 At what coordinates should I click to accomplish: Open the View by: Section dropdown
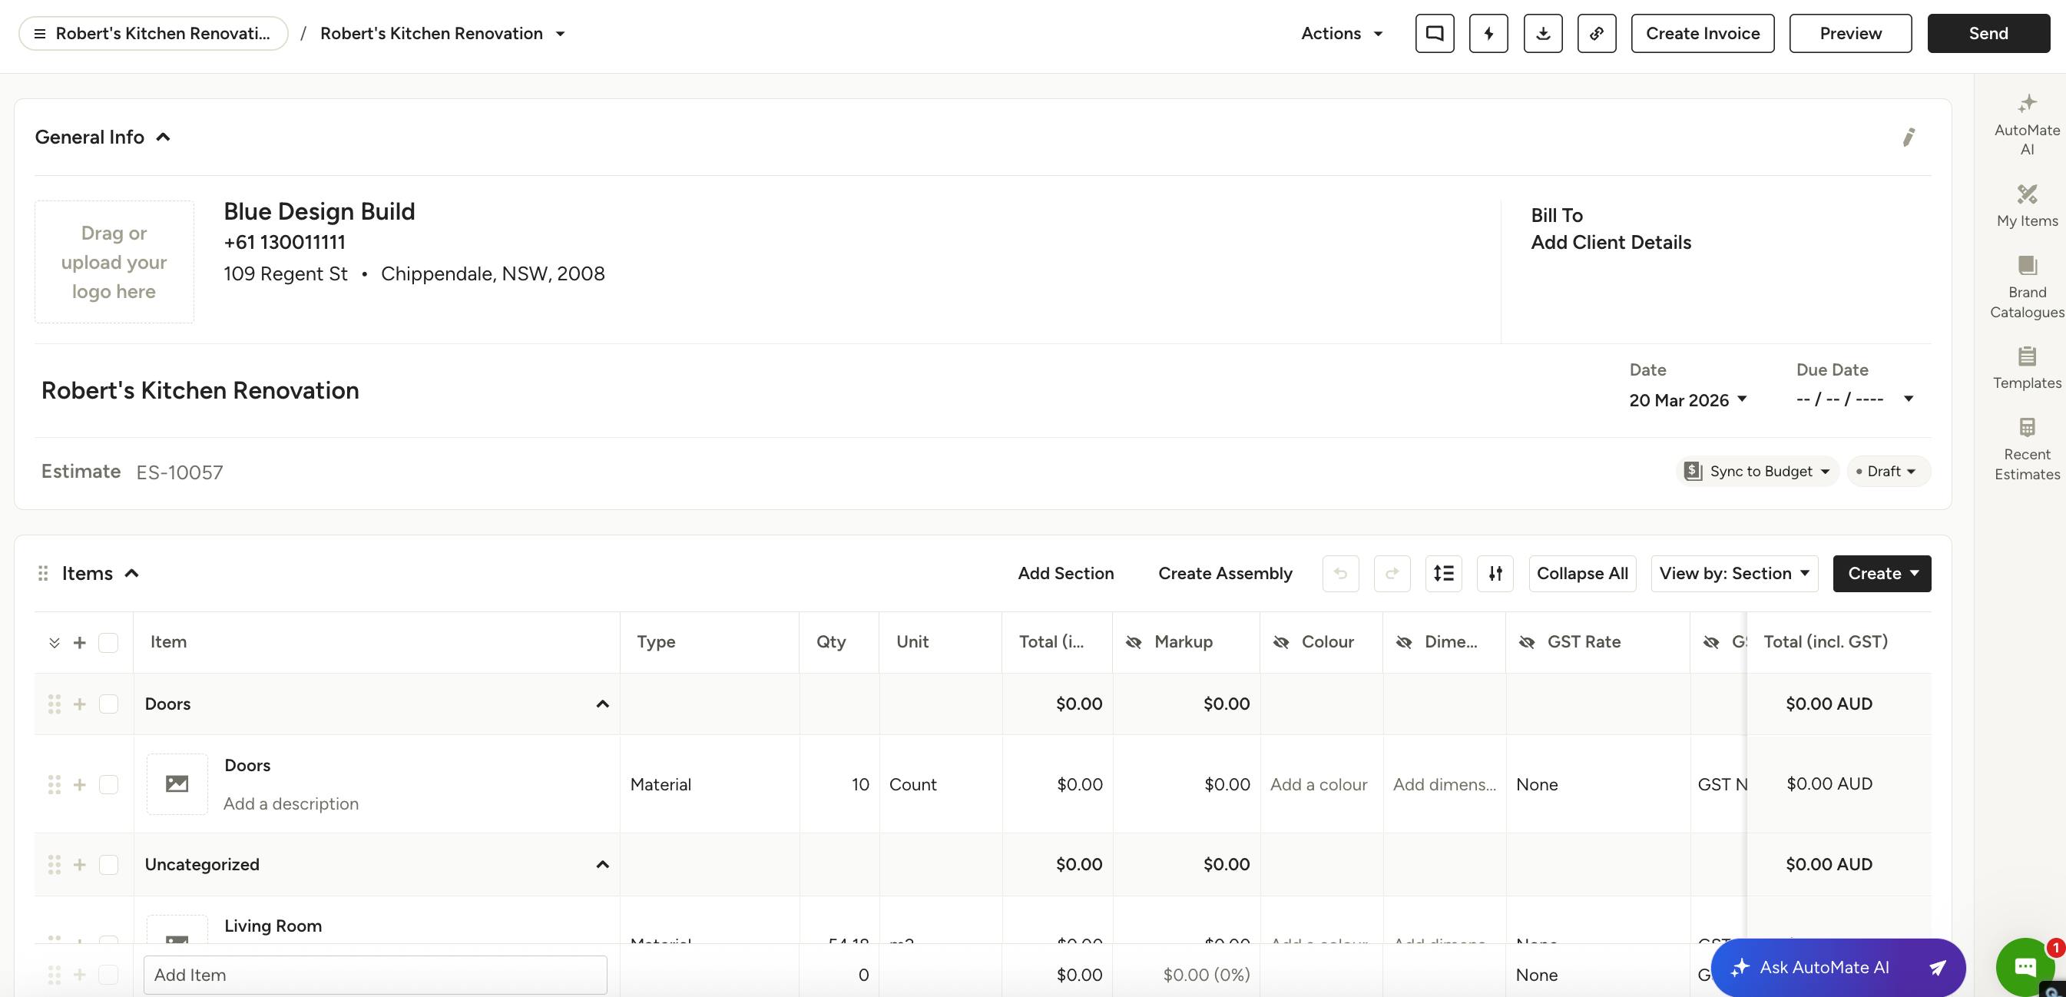[1733, 574]
